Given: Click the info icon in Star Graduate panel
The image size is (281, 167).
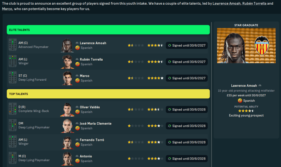Looking at the screenshot, I should [260, 86].
